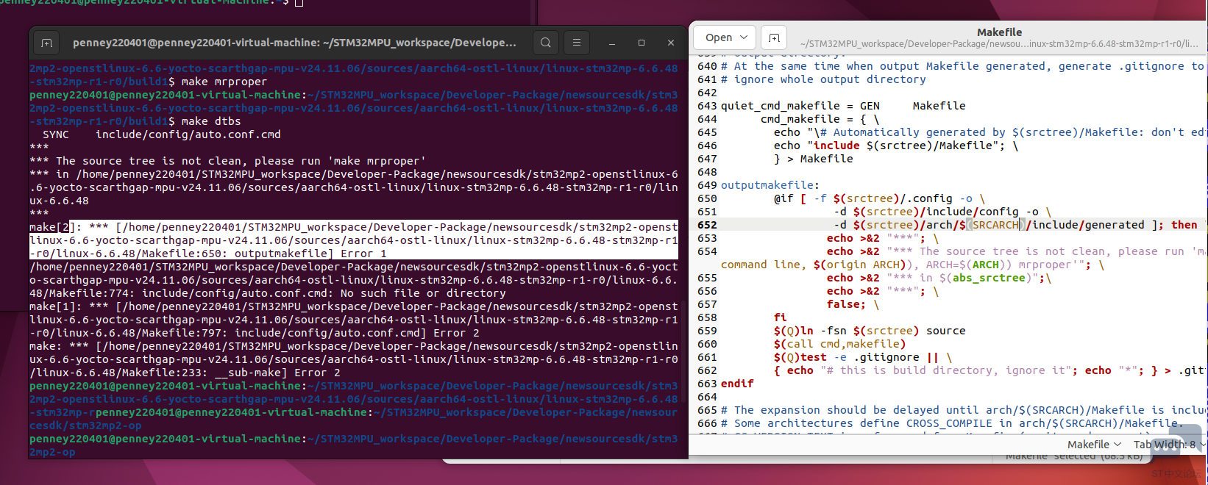Click the 'outputmakefile:' target line
1208x485 pixels.
point(770,185)
